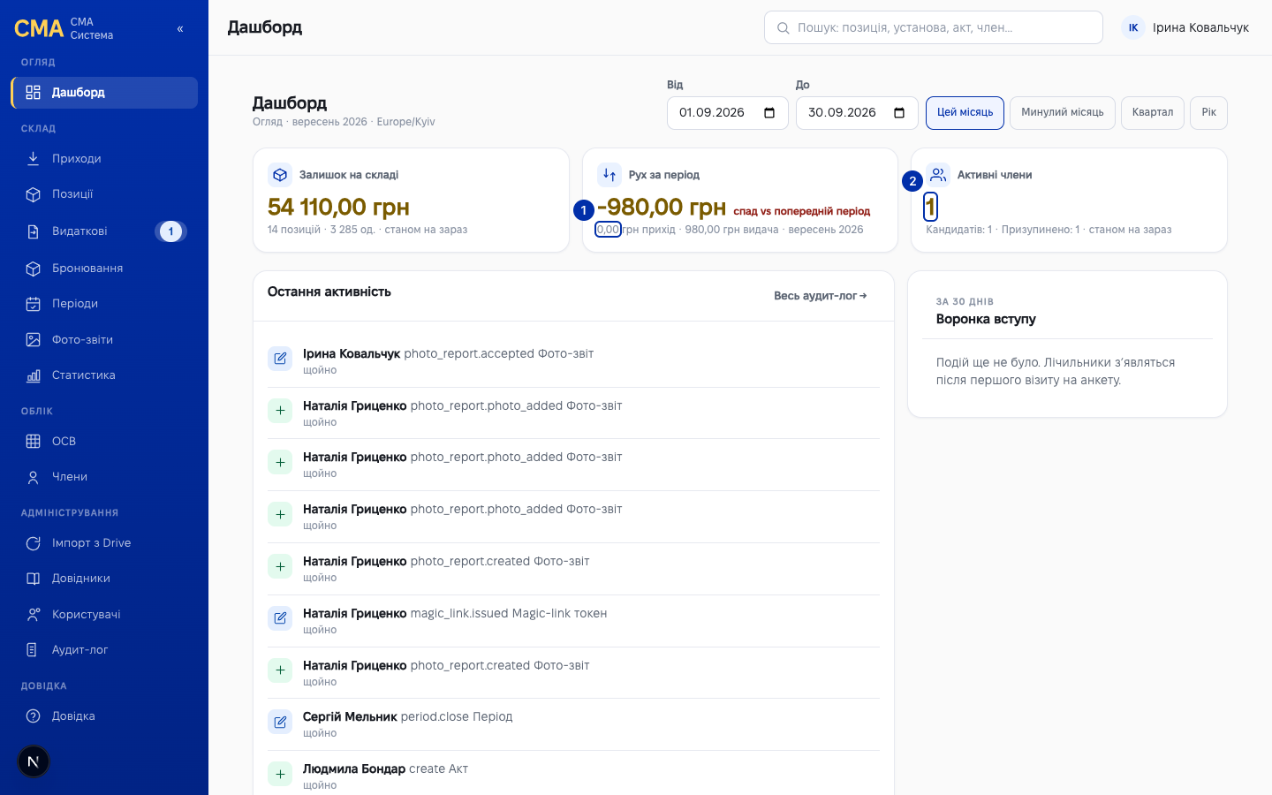Click the arrows icon on Рух за період card
This screenshot has width=1272, height=795.
pyautogui.click(x=609, y=175)
